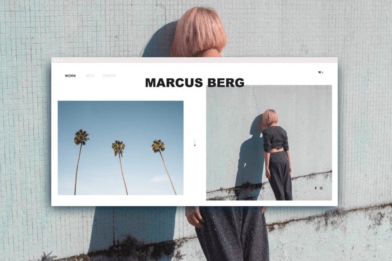This screenshot has height=261, width=392.
Task: Click the MARCUS BERG site title
Action: point(195,83)
